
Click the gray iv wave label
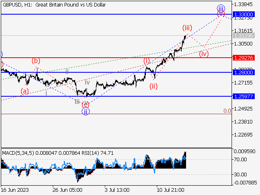pyautogui.click(x=87, y=82)
